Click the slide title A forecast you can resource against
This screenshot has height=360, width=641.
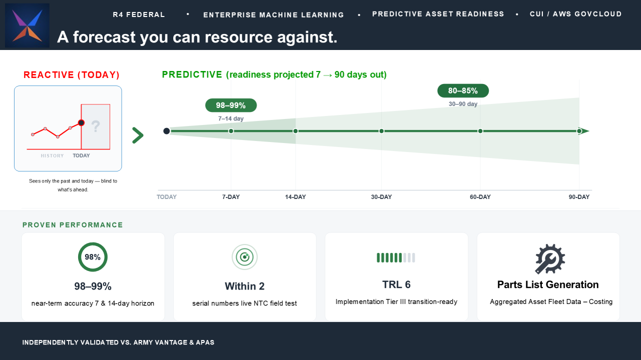197,37
